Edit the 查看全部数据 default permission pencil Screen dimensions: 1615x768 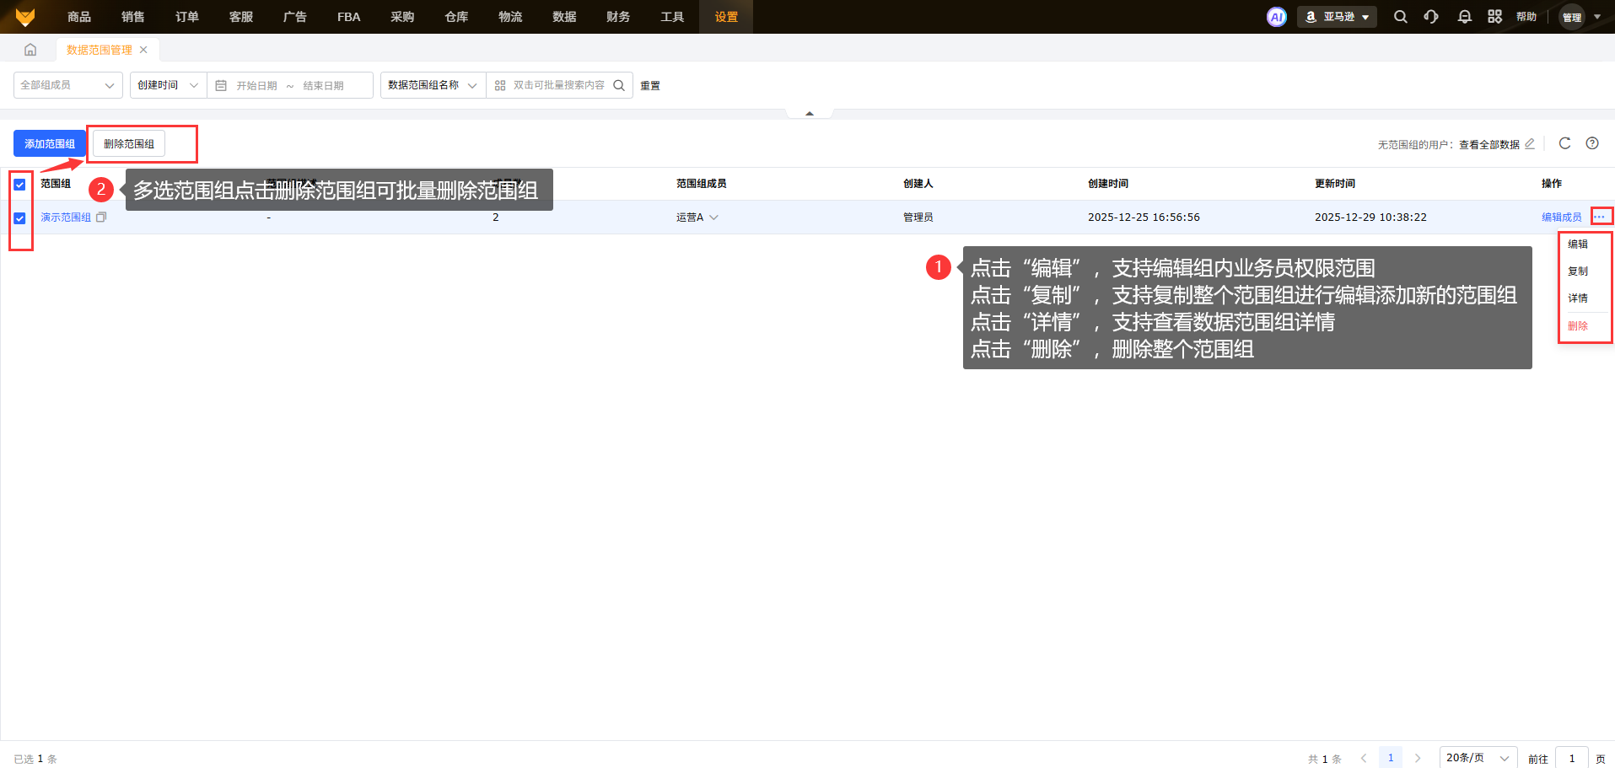pos(1530,144)
